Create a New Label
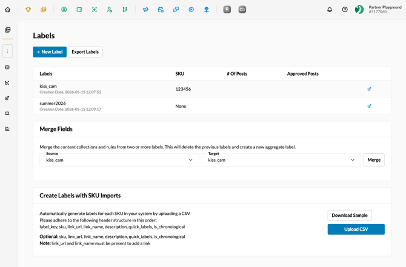The height and width of the screenshot is (267, 406). coord(50,52)
